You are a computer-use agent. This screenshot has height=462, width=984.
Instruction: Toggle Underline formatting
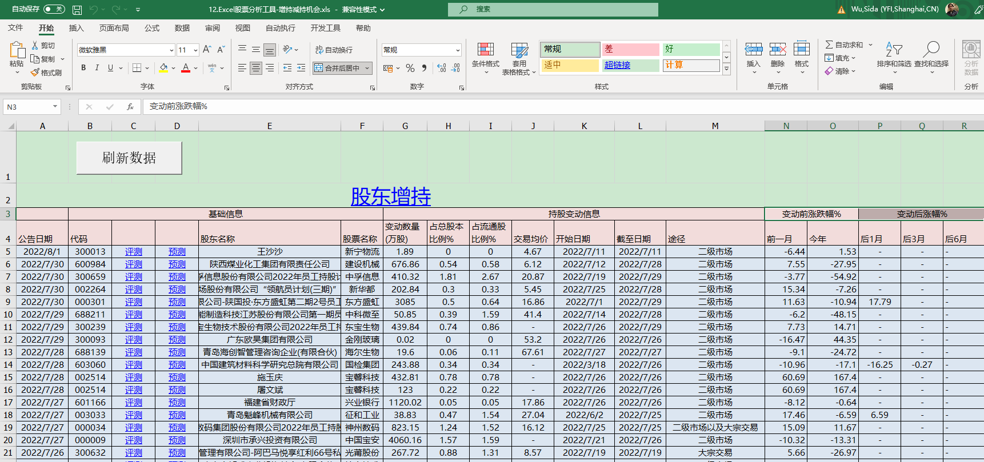[x=110, y=68]
